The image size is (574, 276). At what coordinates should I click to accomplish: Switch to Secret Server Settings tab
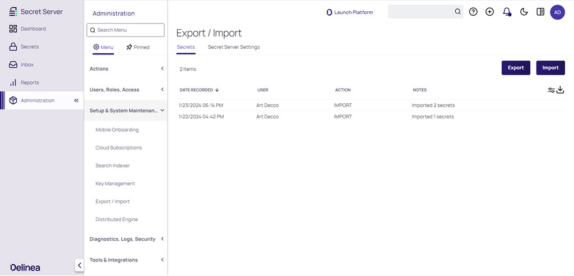coord(234,47)
